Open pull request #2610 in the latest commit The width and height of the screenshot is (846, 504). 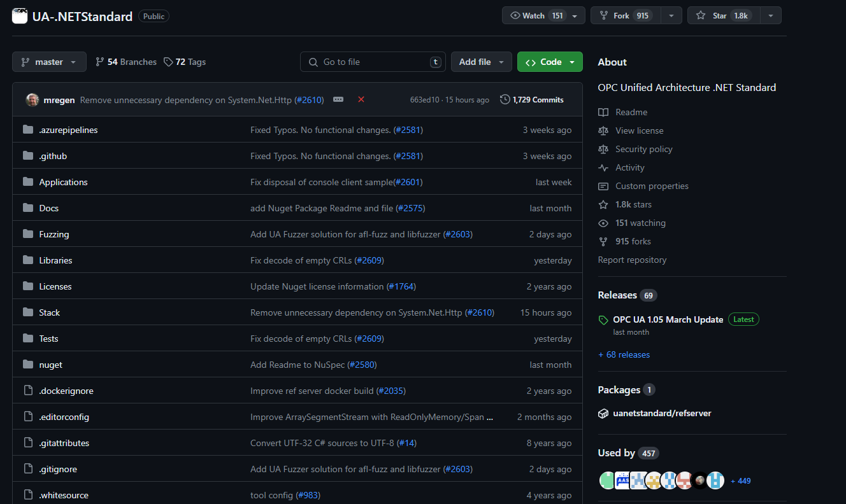310,100
